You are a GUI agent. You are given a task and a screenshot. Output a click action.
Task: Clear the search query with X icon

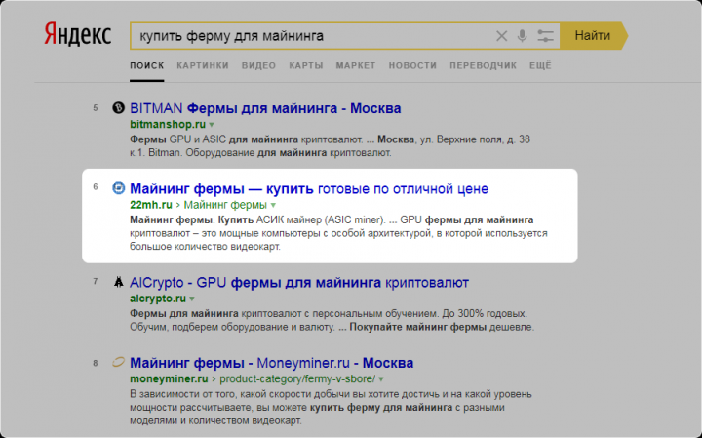502,36
